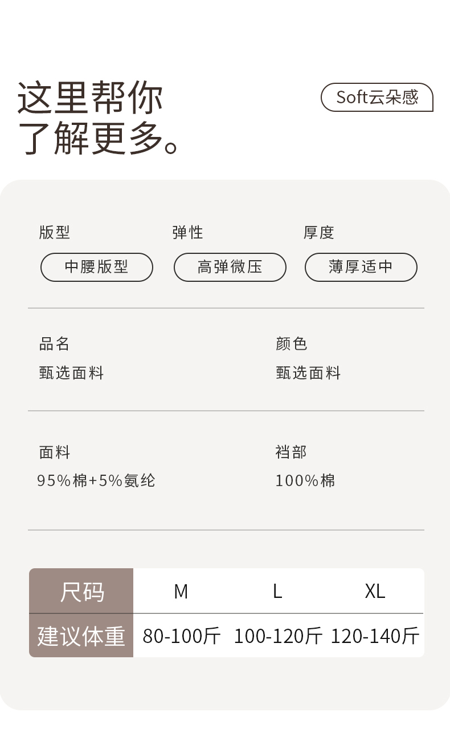Choose size XL in the table

point(375,592)
